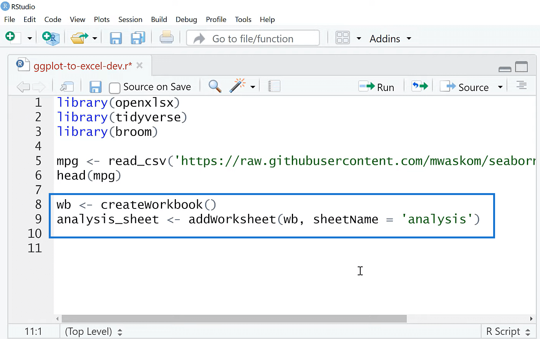Minimize the source editor pane
The height and width of the screenshot is (339, 540).
click(x=505, y=69)
